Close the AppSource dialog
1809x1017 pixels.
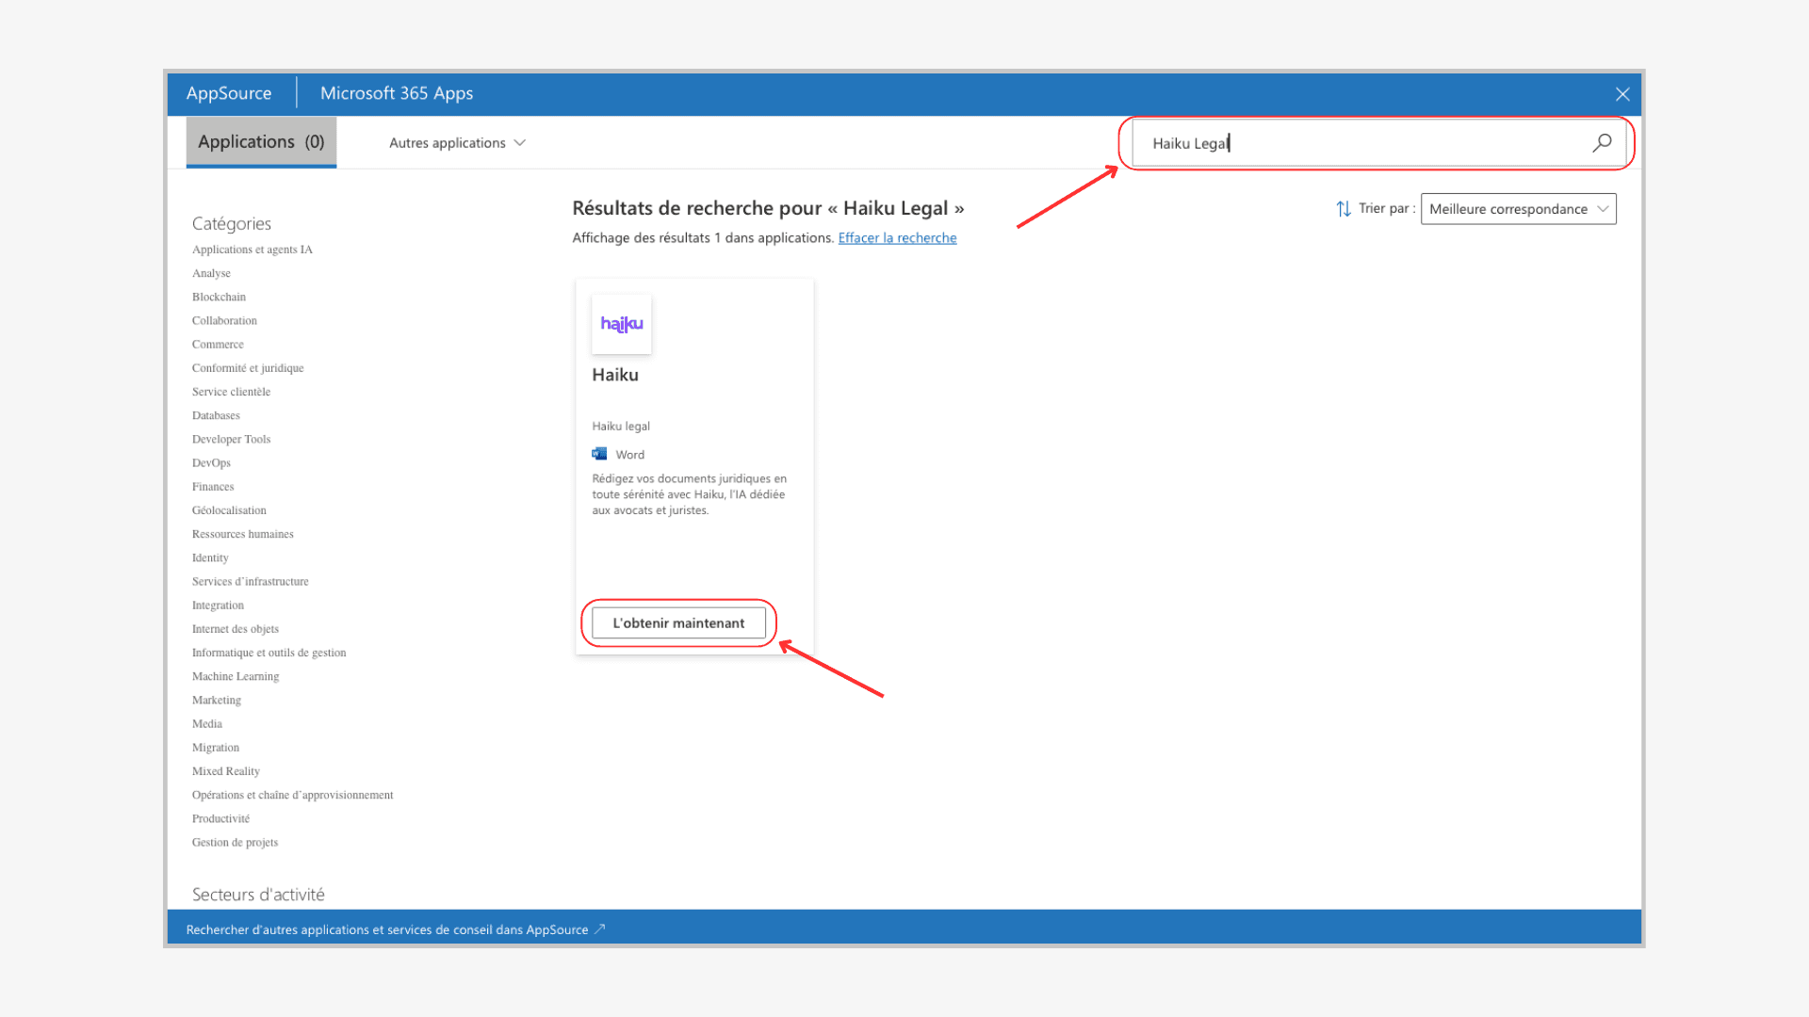coord(1622,94)
